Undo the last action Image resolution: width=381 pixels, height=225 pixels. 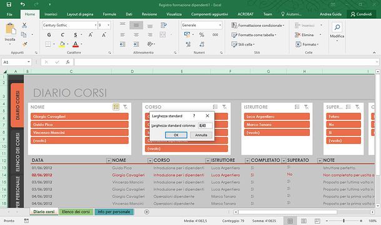click(x=22, y=4)
